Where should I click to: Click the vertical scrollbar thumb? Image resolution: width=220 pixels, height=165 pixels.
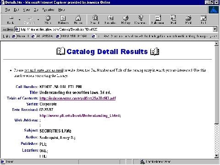(216, 85)
